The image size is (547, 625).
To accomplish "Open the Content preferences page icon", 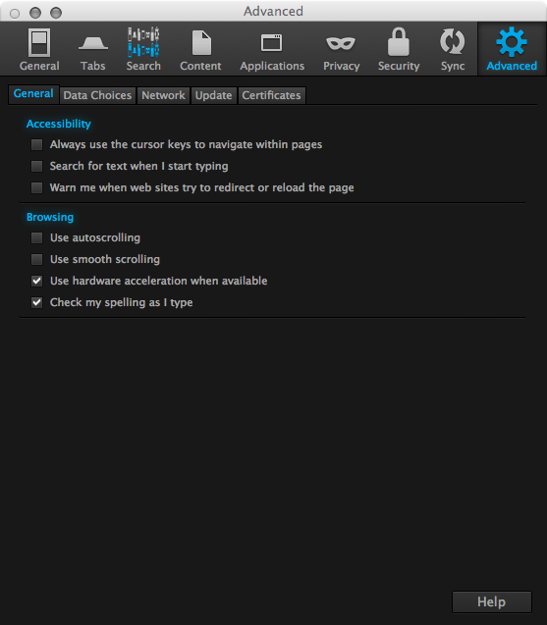I will point(201,42).
